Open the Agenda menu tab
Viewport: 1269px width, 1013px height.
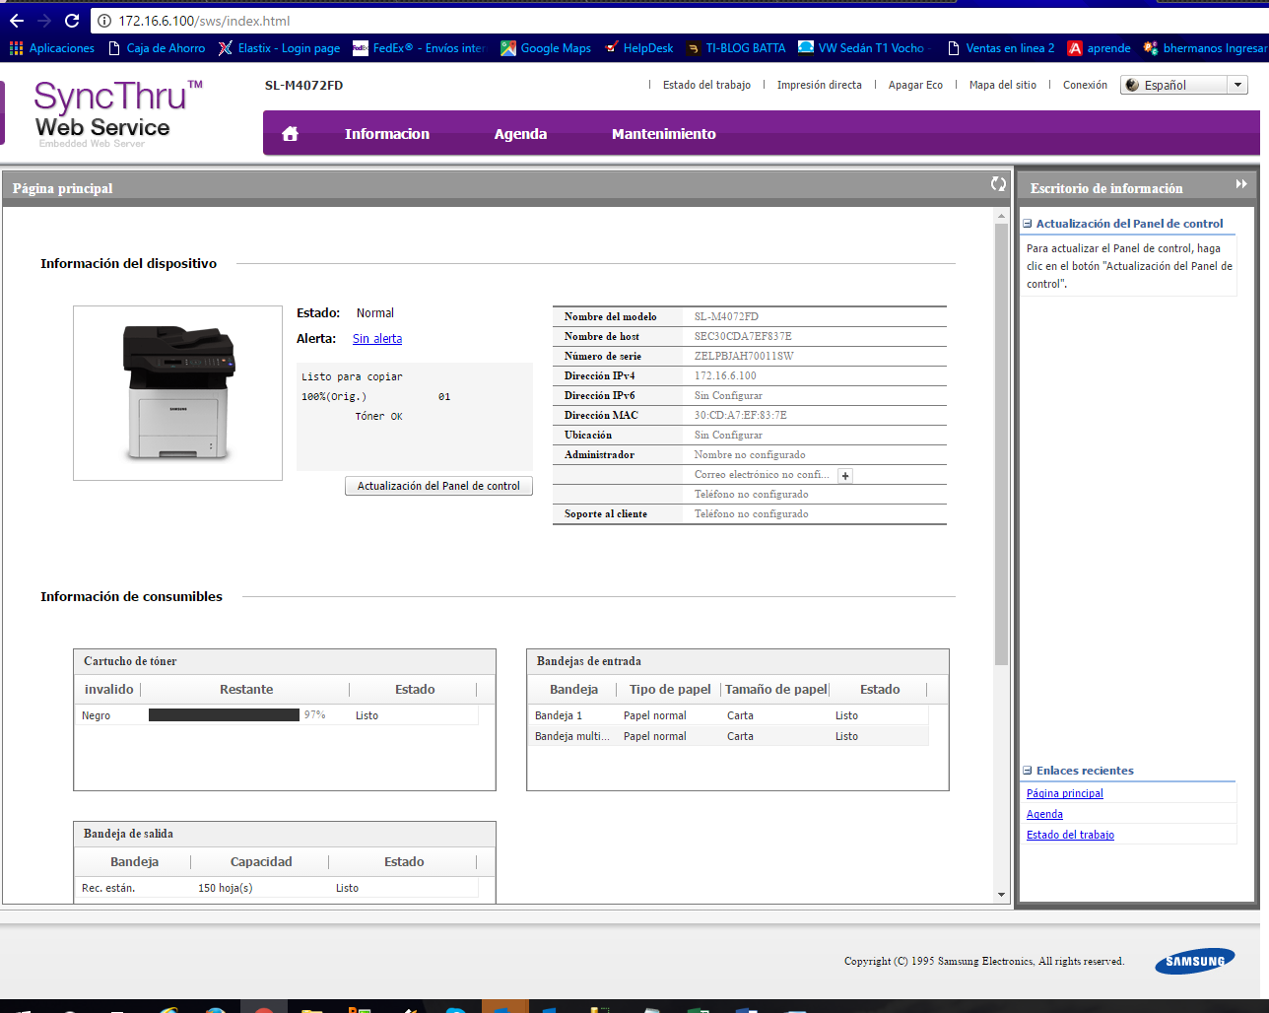[x=520, y=134]
